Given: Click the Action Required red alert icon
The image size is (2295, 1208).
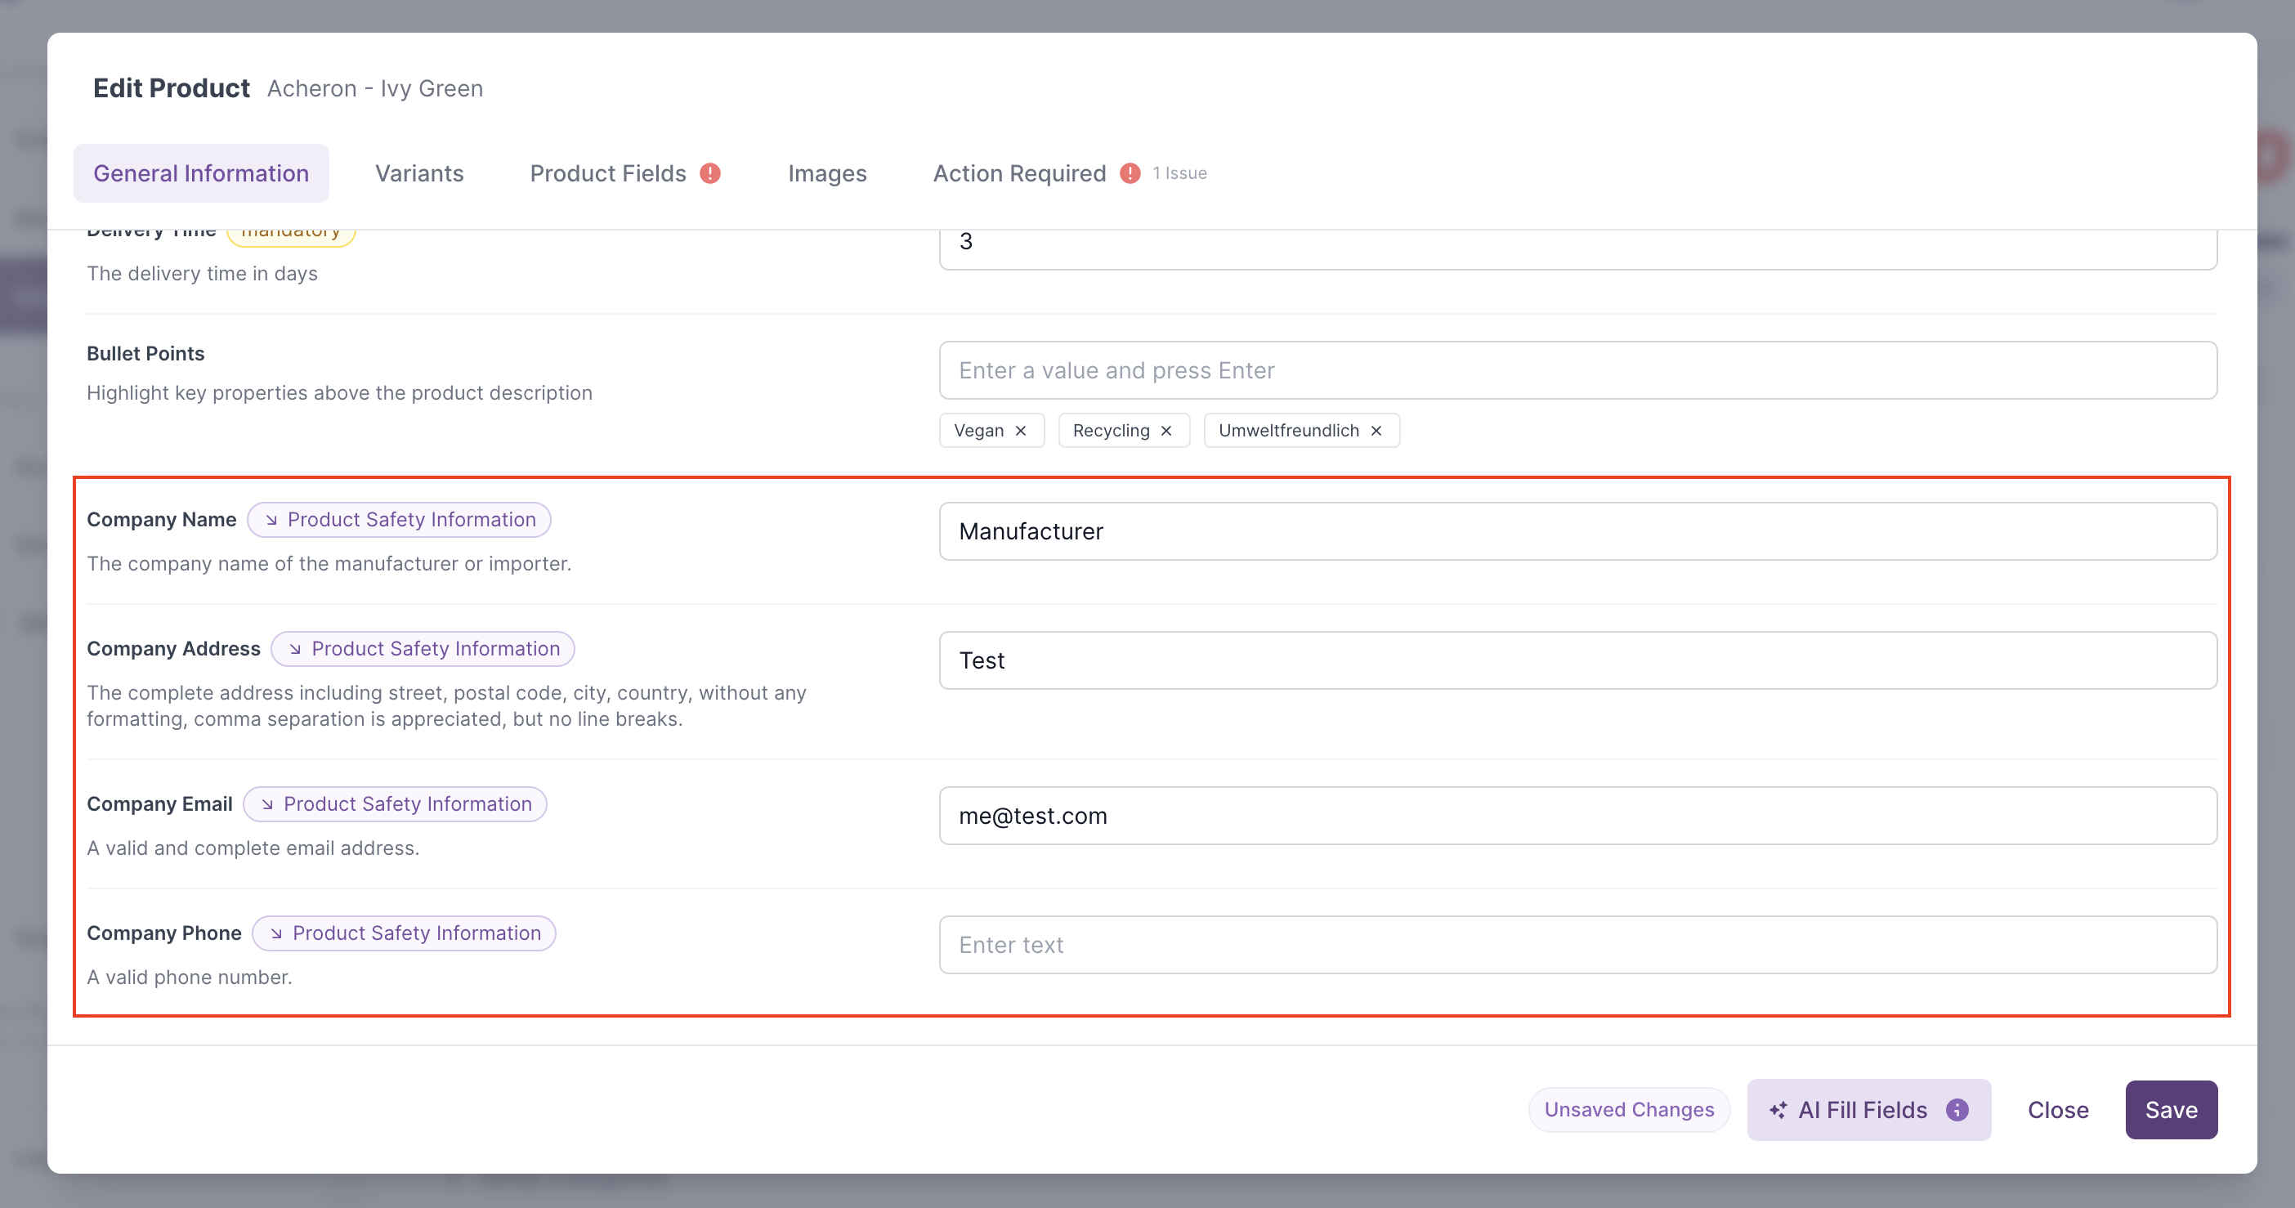Looking at the screenshot, I should click(x=1130, y=172).
